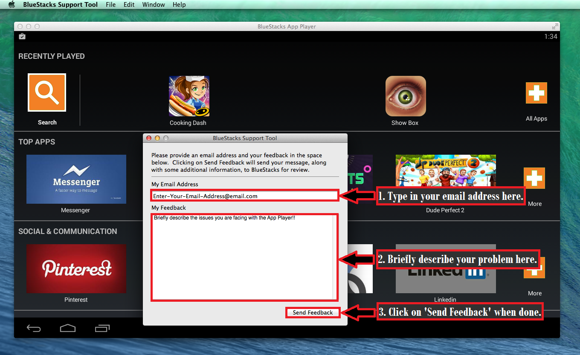Click the Send Feedback button
This screenshot has width=580, height=355.
point(313,312)
